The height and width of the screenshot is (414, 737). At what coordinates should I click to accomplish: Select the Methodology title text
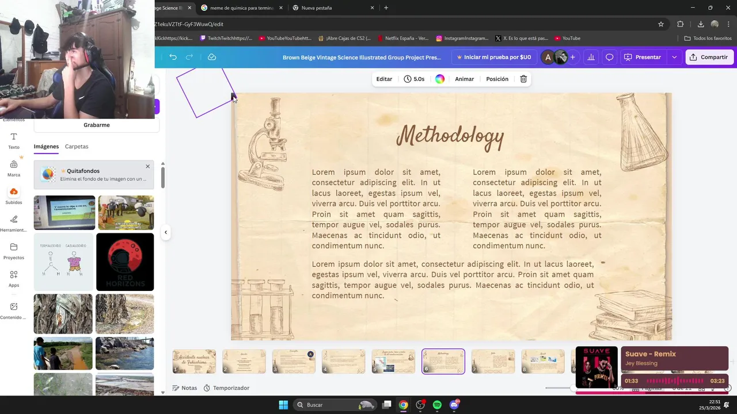(x=450, y=137)
